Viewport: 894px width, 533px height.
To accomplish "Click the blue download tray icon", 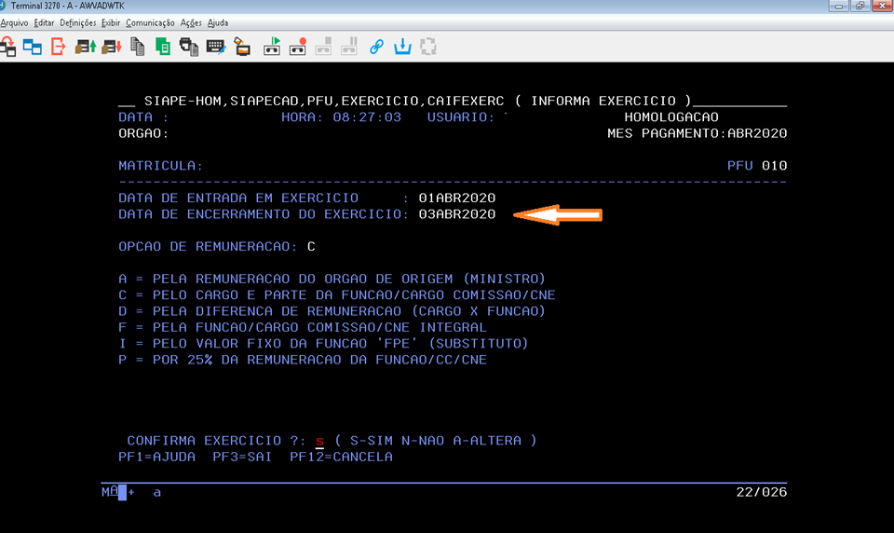I will pyautogui.click(x=402, y=47).
